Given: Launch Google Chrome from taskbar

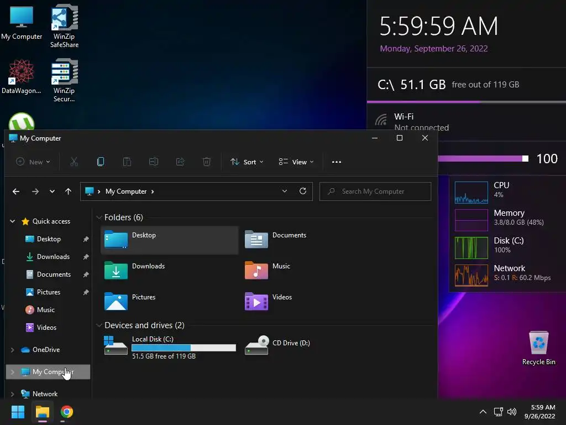Looking at the screenshot, I should point(67,412).
